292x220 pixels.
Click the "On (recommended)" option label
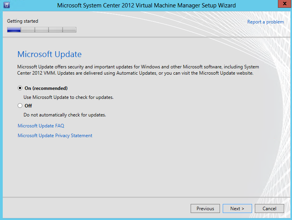tap(46, 88)
